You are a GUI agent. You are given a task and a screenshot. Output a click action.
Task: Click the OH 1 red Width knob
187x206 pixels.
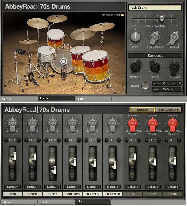click(x=133, y=124)
